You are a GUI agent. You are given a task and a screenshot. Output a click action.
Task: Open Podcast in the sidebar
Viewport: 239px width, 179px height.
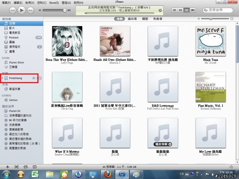click(22, 37)
